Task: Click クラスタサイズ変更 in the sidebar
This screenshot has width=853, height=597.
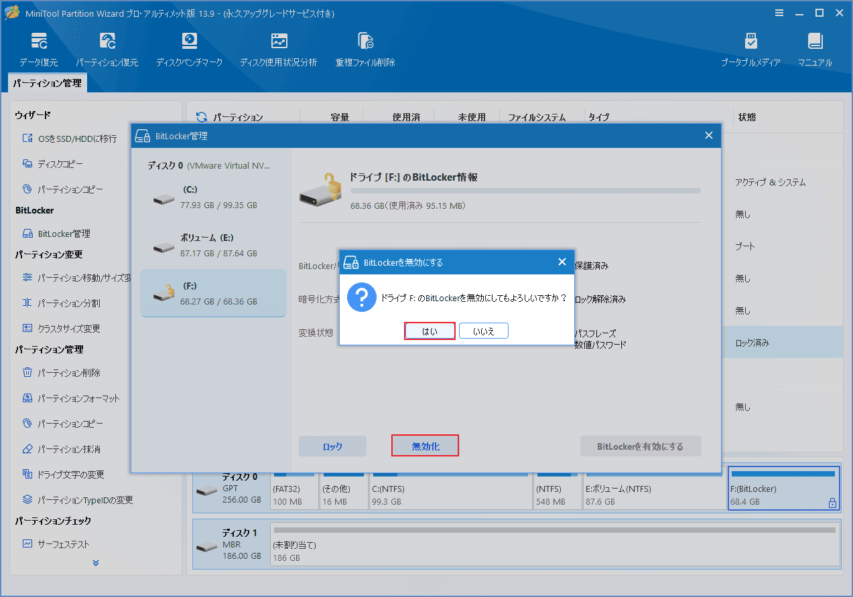Action: [61, 329]
